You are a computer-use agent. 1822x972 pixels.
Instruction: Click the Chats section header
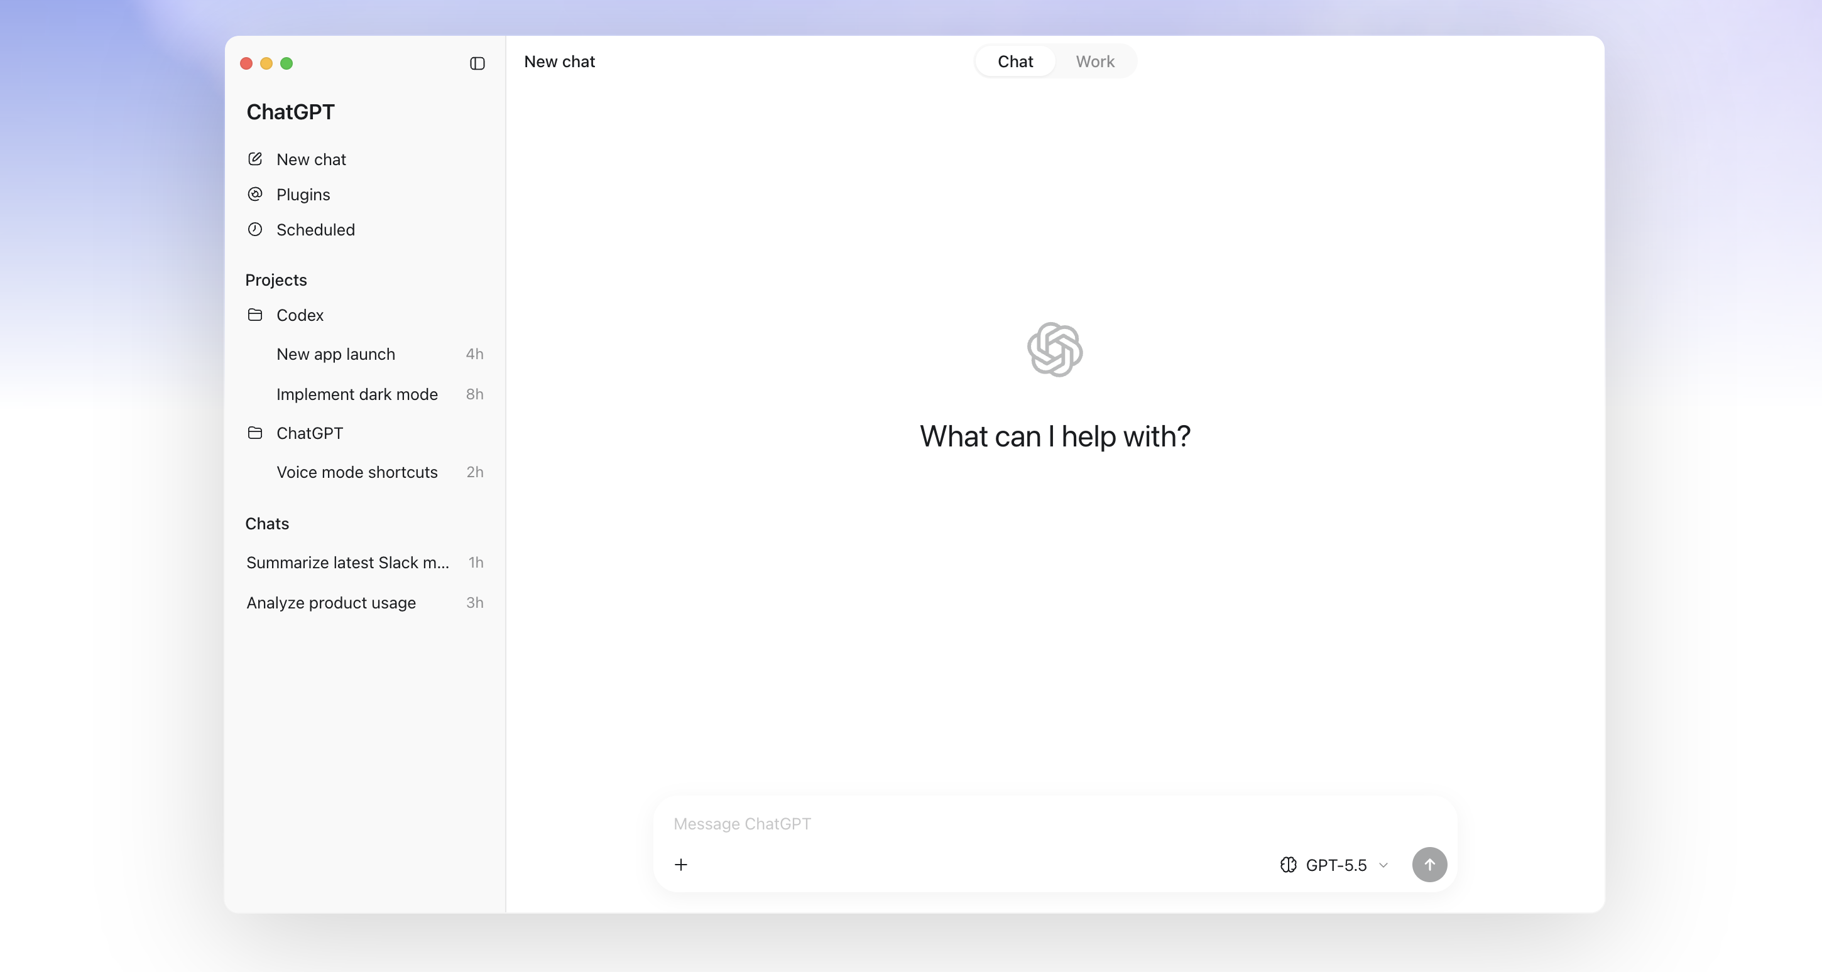coord(266,524)
